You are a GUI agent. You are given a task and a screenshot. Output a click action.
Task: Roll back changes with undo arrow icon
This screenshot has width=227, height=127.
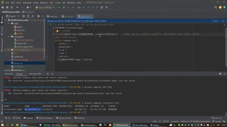click(106, 7)
